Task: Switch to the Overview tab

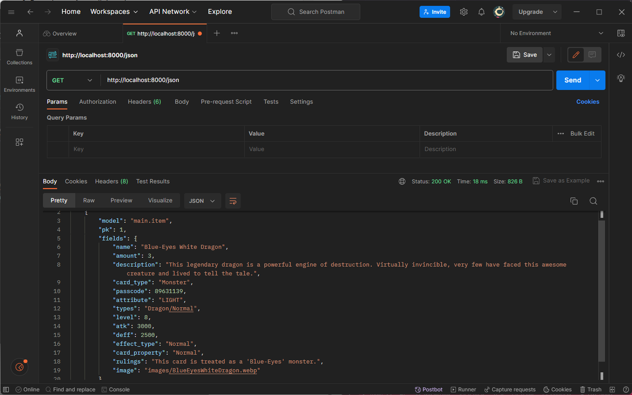Action: pos(60,33)
